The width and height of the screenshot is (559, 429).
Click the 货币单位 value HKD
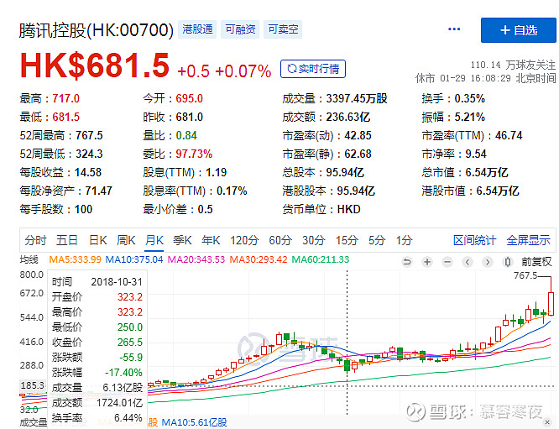[348, 209]
